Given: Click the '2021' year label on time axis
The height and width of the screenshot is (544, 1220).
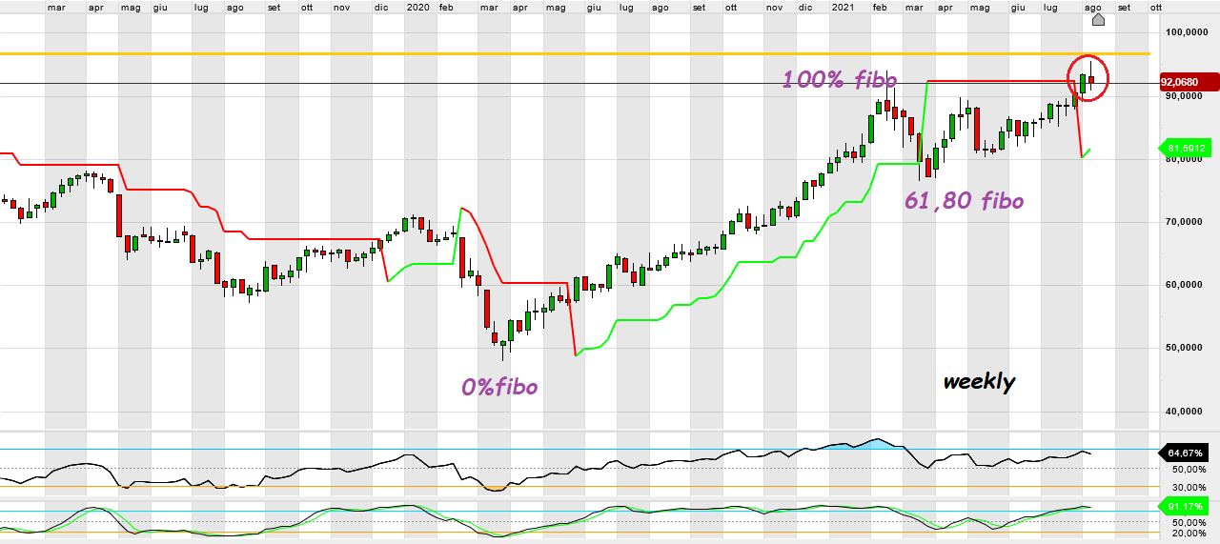Looking at the screenshot, I should [842, 7].
